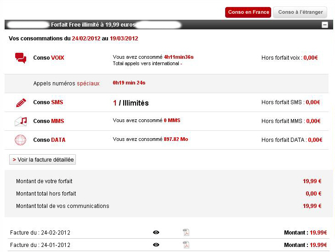Click the Conso MMS envelope music icon
Image resolution: width=335 pixels, height=252 pixels.
click(21, 122)
